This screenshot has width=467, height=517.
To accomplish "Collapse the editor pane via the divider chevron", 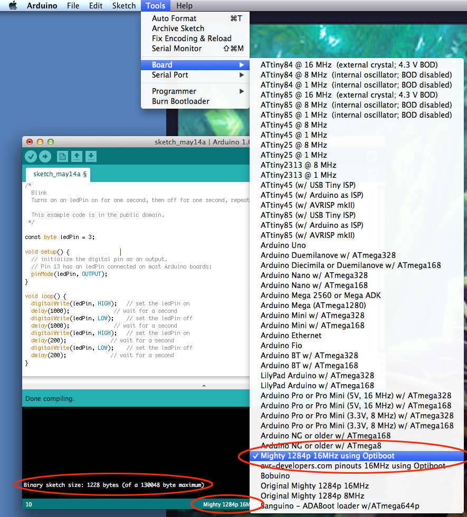I will (x=204, y=386).
